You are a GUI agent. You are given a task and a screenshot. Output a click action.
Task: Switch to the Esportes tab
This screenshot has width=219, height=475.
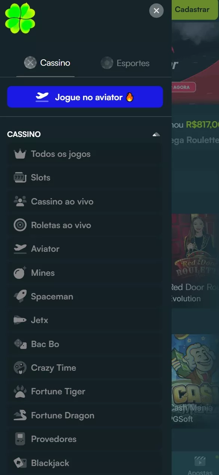click(x=125, y=63)
